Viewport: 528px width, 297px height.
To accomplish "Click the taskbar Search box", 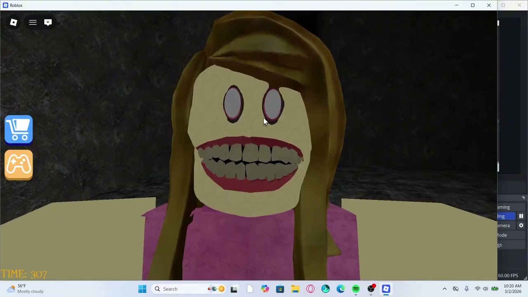I will pyautogui.click(x=189, y=289).
